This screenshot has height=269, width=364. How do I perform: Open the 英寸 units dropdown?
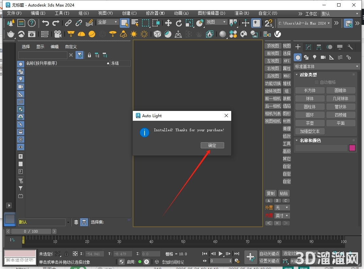282,216
